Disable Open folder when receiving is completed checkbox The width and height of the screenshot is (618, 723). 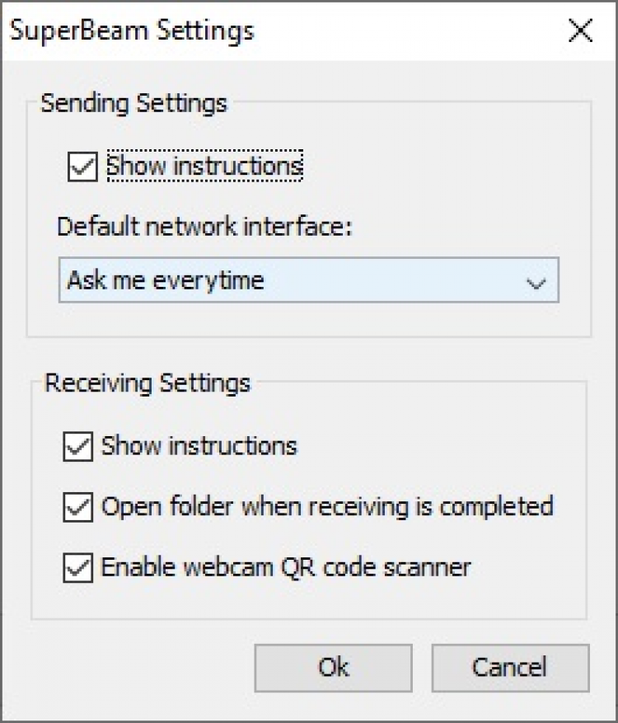click(77, 507)
